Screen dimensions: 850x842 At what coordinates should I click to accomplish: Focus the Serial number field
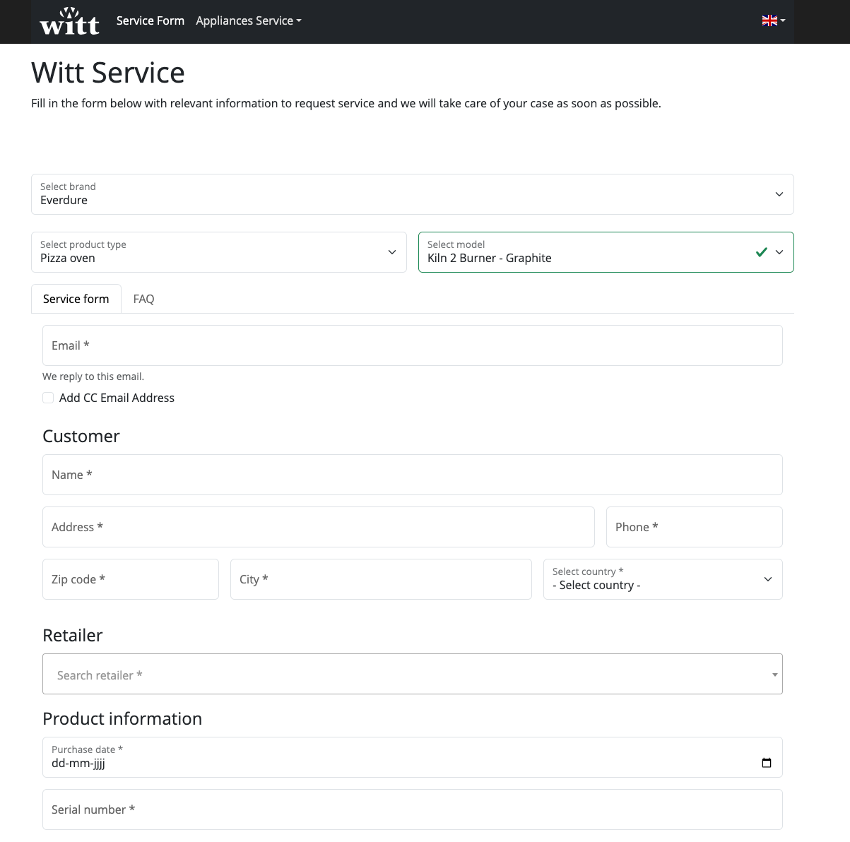(412, 810)
